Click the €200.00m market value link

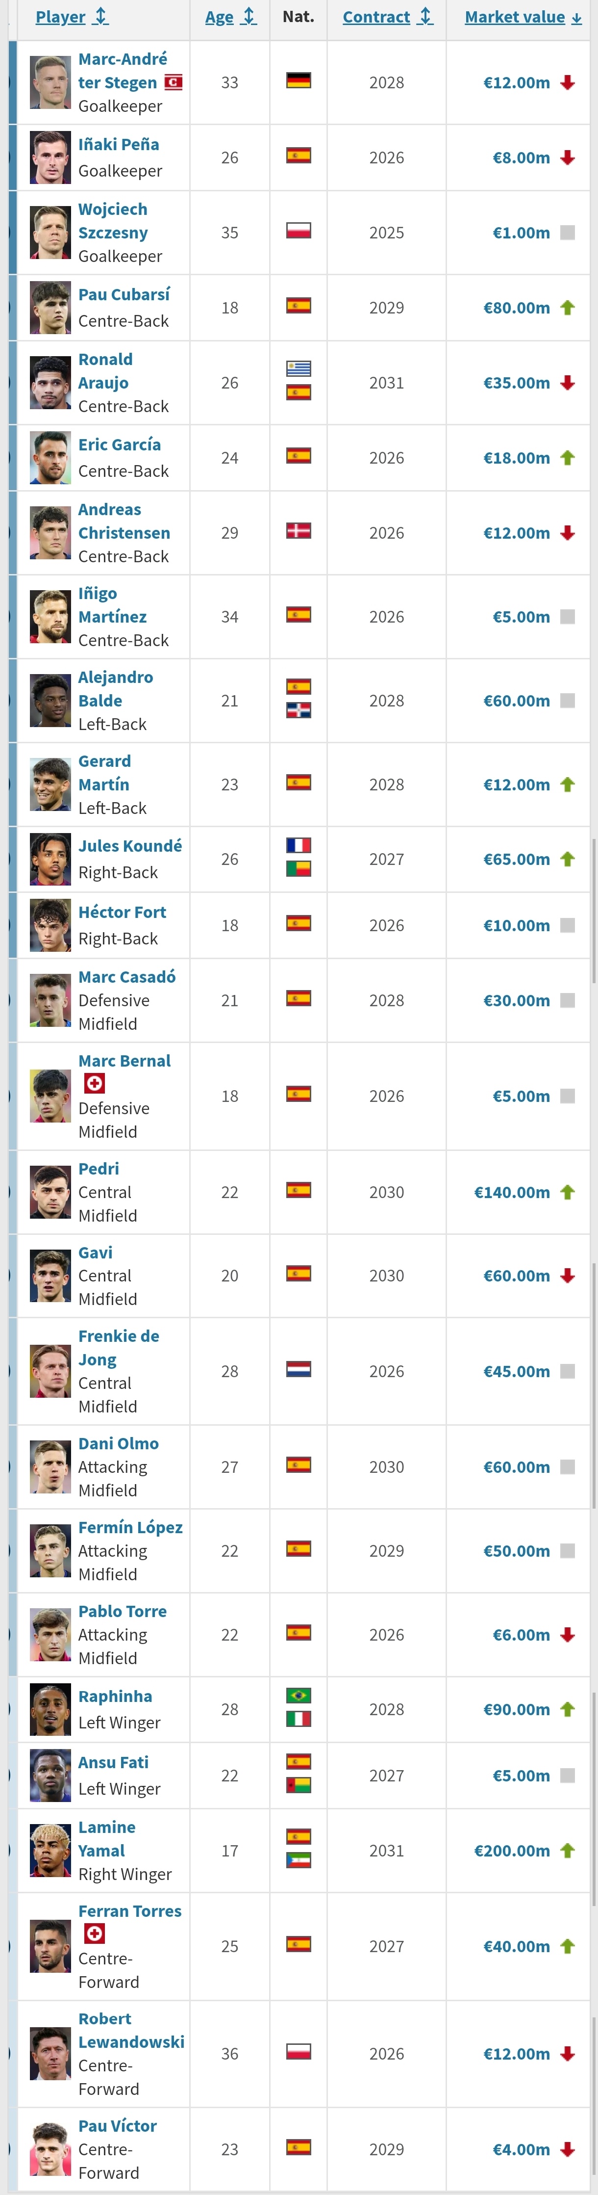pyautogui.click(x=512, y=1851)
